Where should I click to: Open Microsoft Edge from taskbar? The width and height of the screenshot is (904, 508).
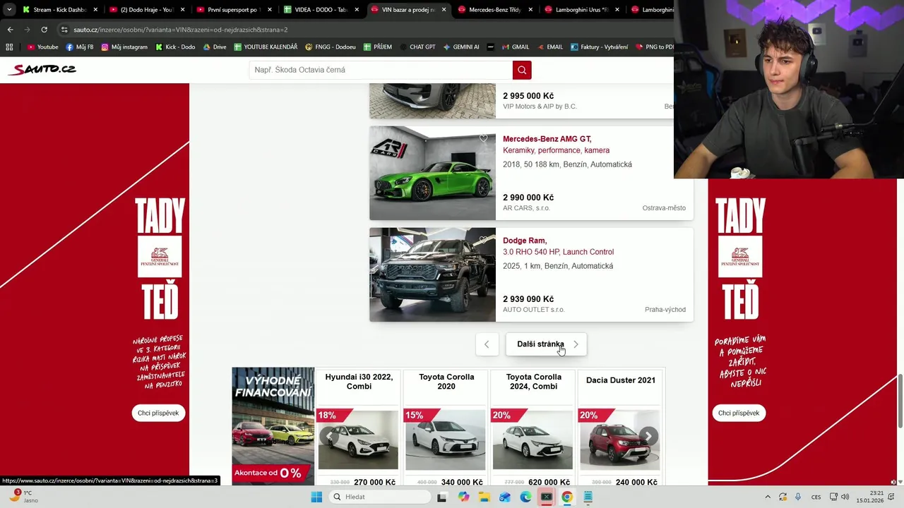pyautogui.click(x=525, y=497)
